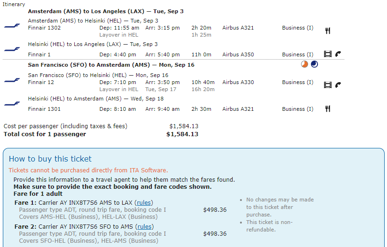
Task: Click the Layover in HEL 16h 20m text
Action: [x=157, y=89]
